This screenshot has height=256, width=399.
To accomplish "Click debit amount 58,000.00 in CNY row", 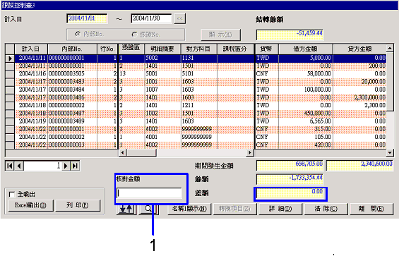I will pyautogui.click(x=306, y=74).
